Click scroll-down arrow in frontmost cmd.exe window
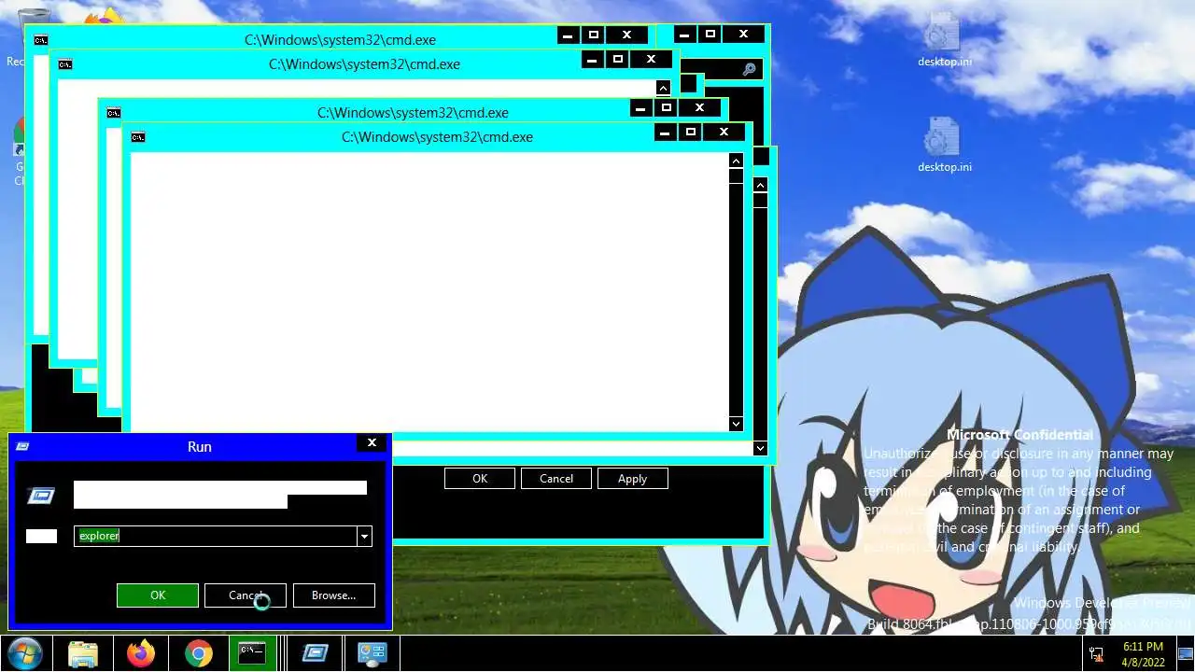This screenshot has height=672, width=1195. pyautogui.click(x=736, y=424)
